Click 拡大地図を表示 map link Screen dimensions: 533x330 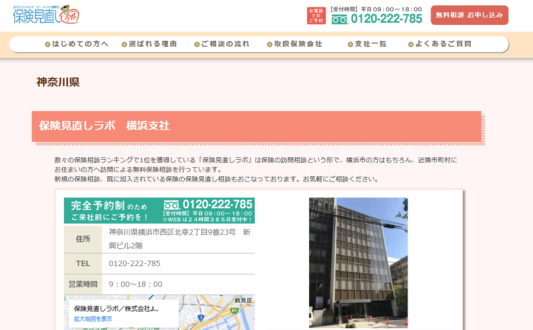point(93,319)
